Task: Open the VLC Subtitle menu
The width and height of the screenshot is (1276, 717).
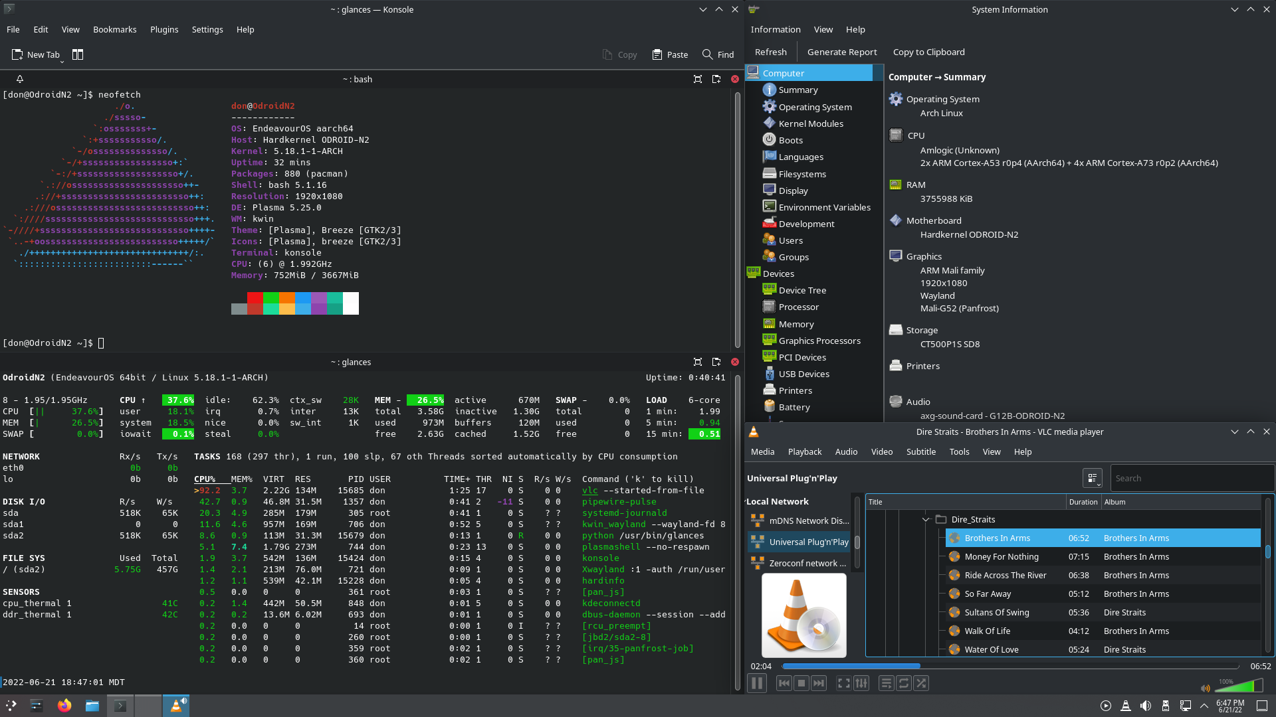Action: pos(921,451)
